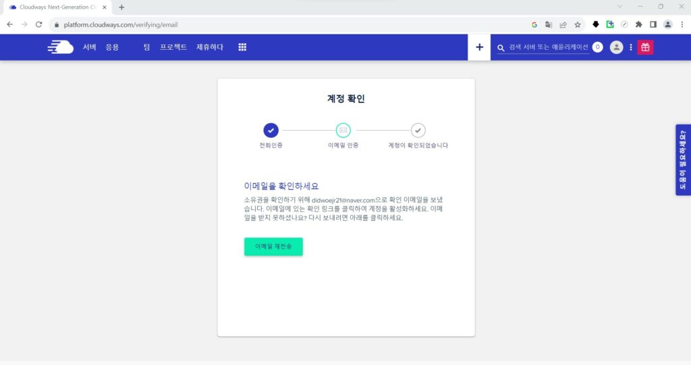Image resolution: width=691 pixels, height=365 pixels.
Task: Click the 전화인증 completed step circle
Action: point(271,130)
